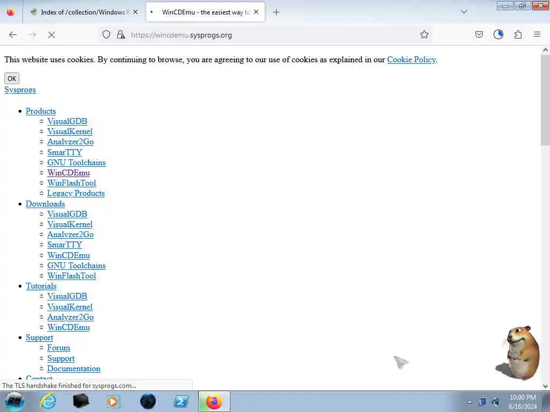
Task: Open VisualGDB under Downloads
Action: 67,214
